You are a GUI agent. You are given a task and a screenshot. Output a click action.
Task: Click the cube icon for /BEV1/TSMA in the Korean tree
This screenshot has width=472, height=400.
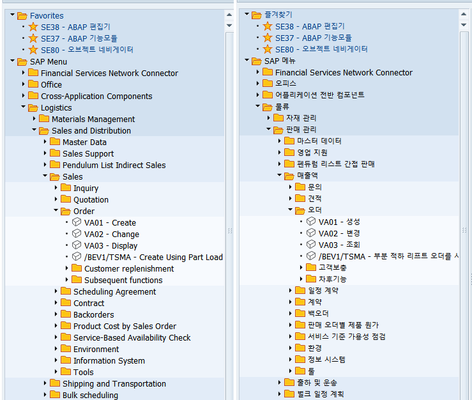311,256
